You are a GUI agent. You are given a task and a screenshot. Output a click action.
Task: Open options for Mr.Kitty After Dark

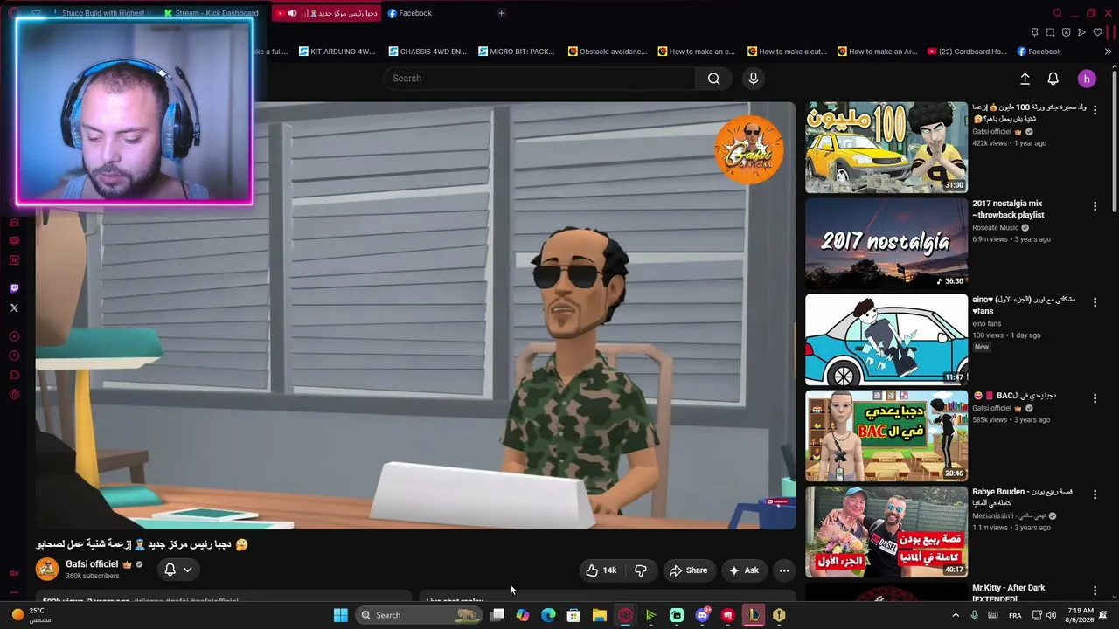tap(1095, 591)
